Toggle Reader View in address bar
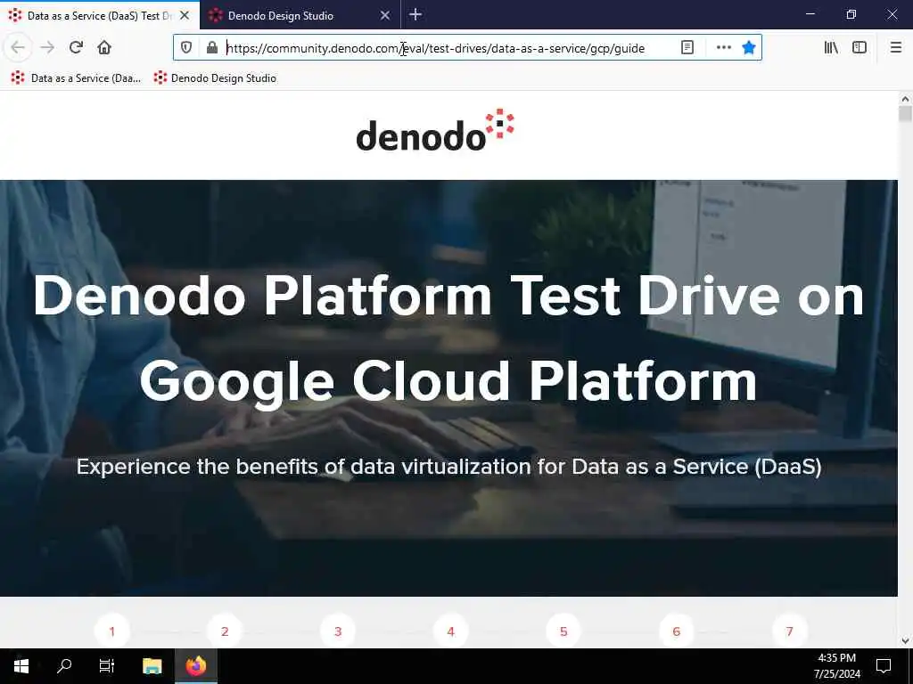The image size is (913, 684). coord(687,48)
